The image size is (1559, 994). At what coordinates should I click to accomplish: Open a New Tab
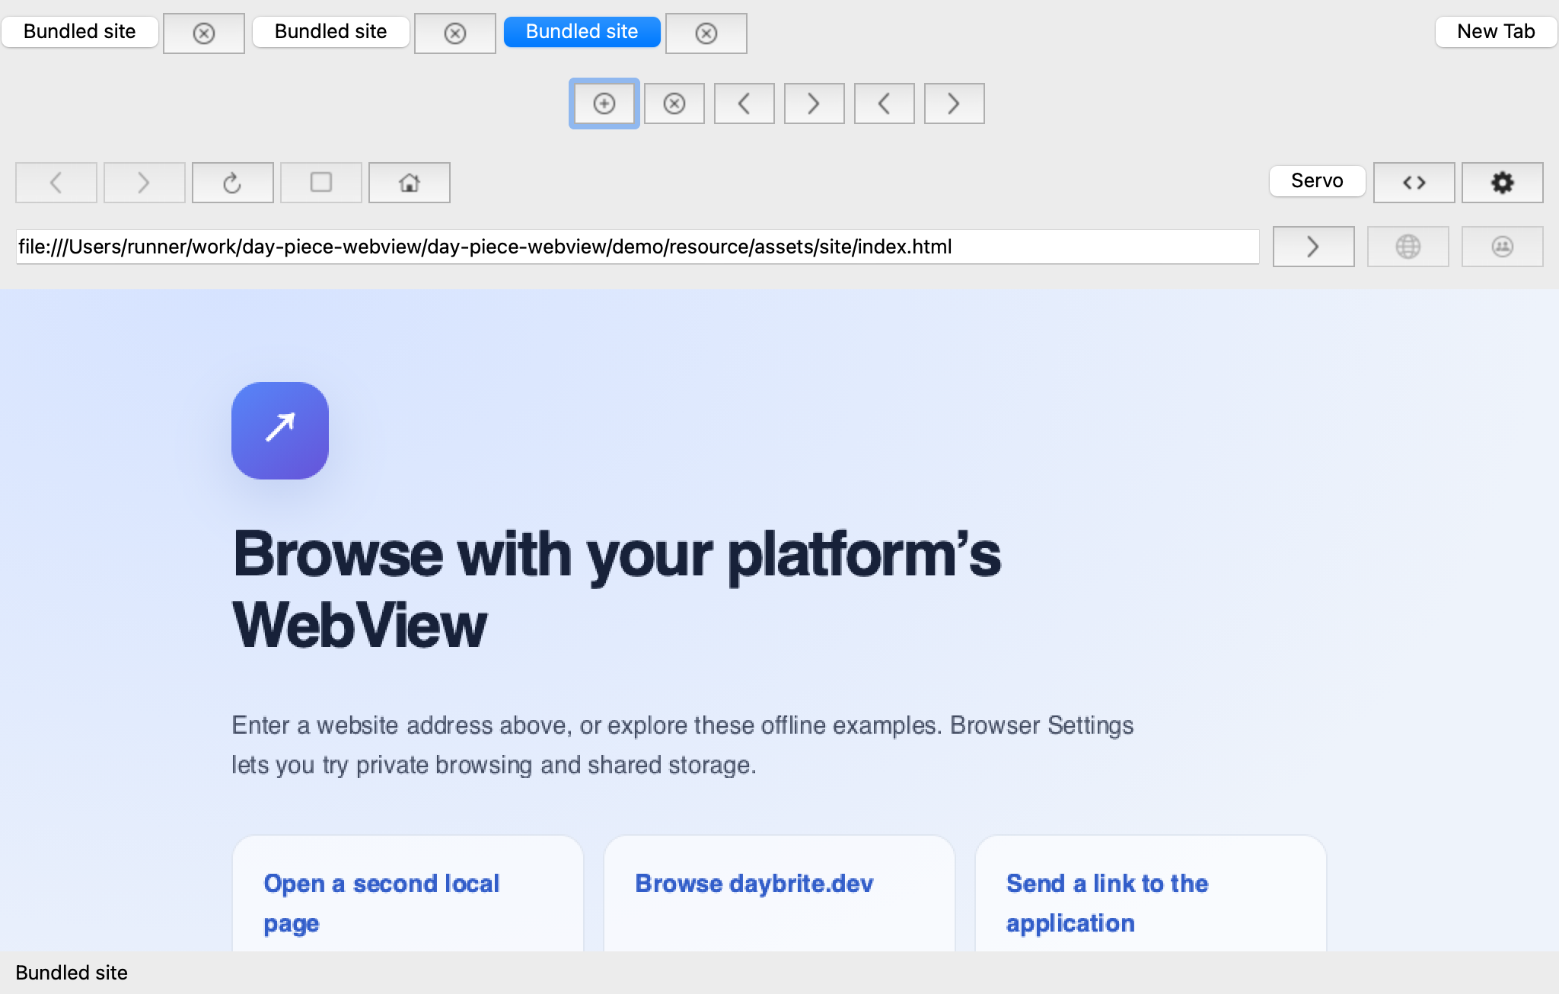(x=1496, y=32)
